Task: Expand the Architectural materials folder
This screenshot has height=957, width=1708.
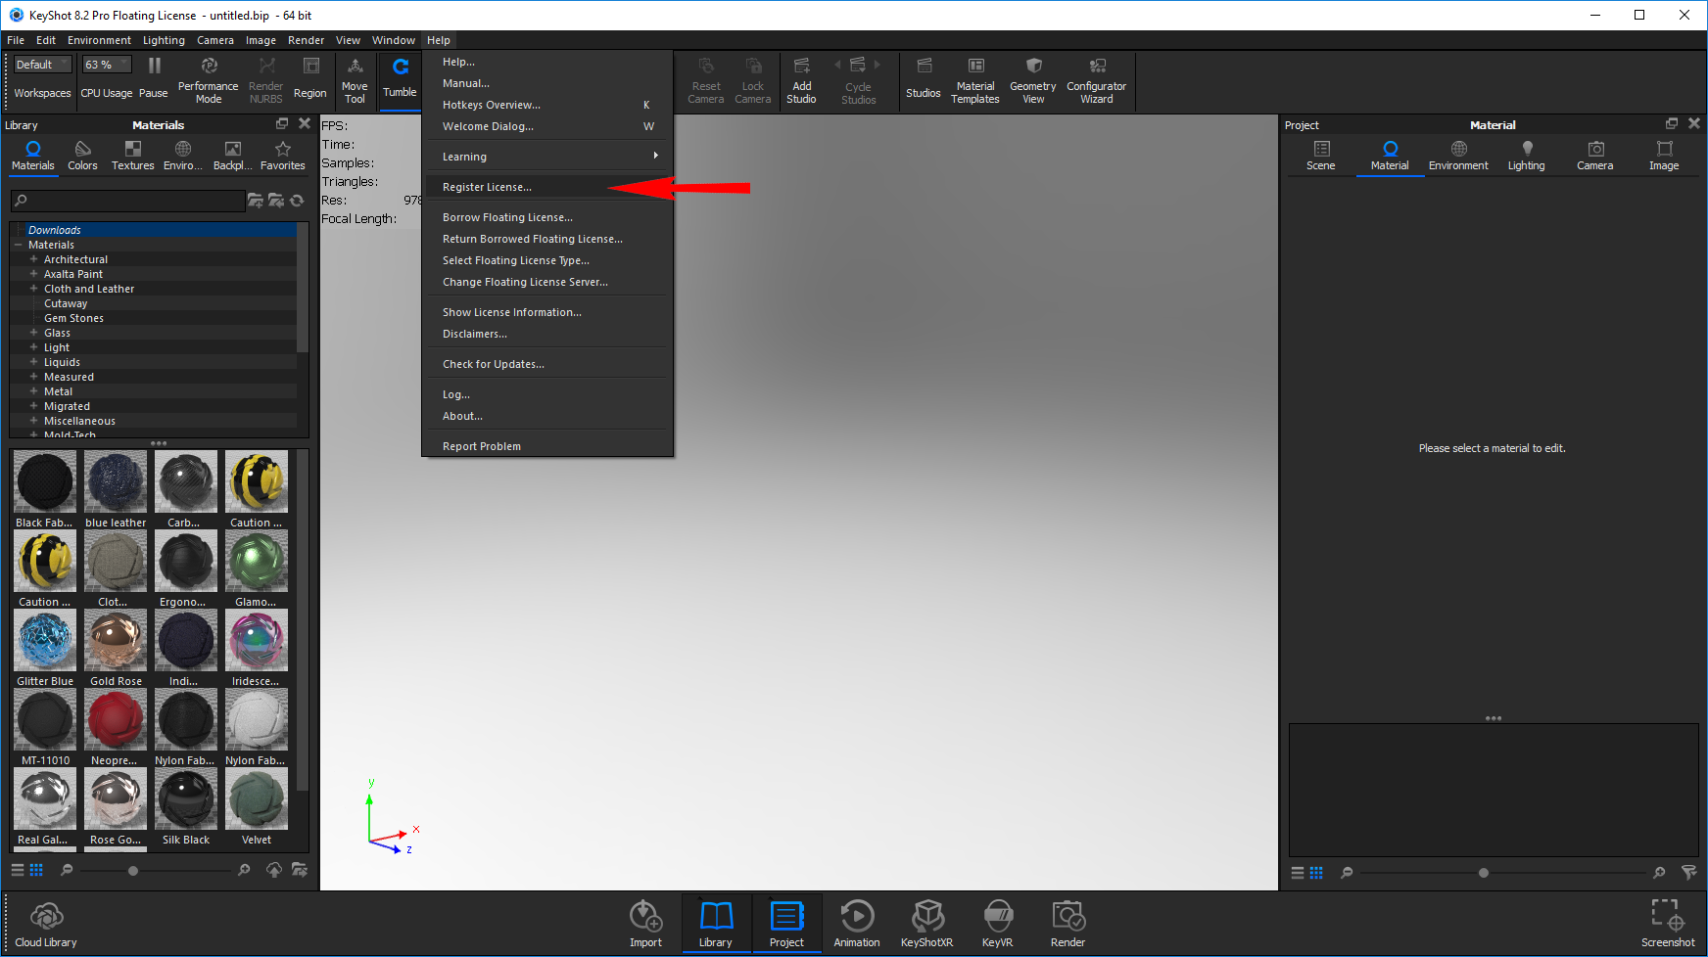Action: pyautogui.click(x=33, y=259)
